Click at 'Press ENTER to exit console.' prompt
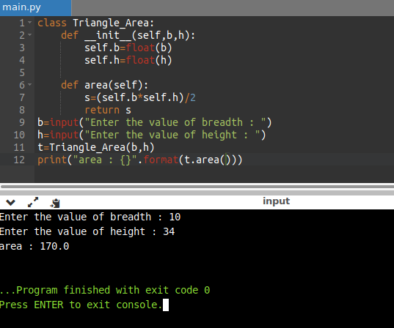 tap(81, 305)
